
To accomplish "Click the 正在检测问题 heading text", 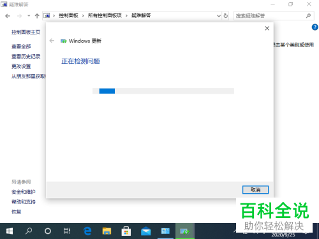I will pos(80,61).
